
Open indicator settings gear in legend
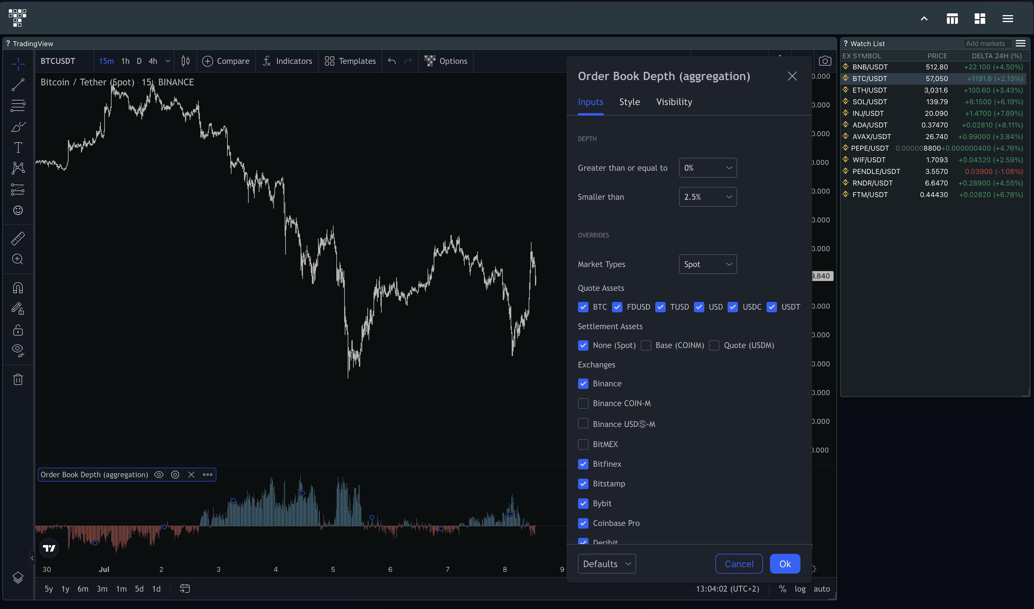(175, 474)
